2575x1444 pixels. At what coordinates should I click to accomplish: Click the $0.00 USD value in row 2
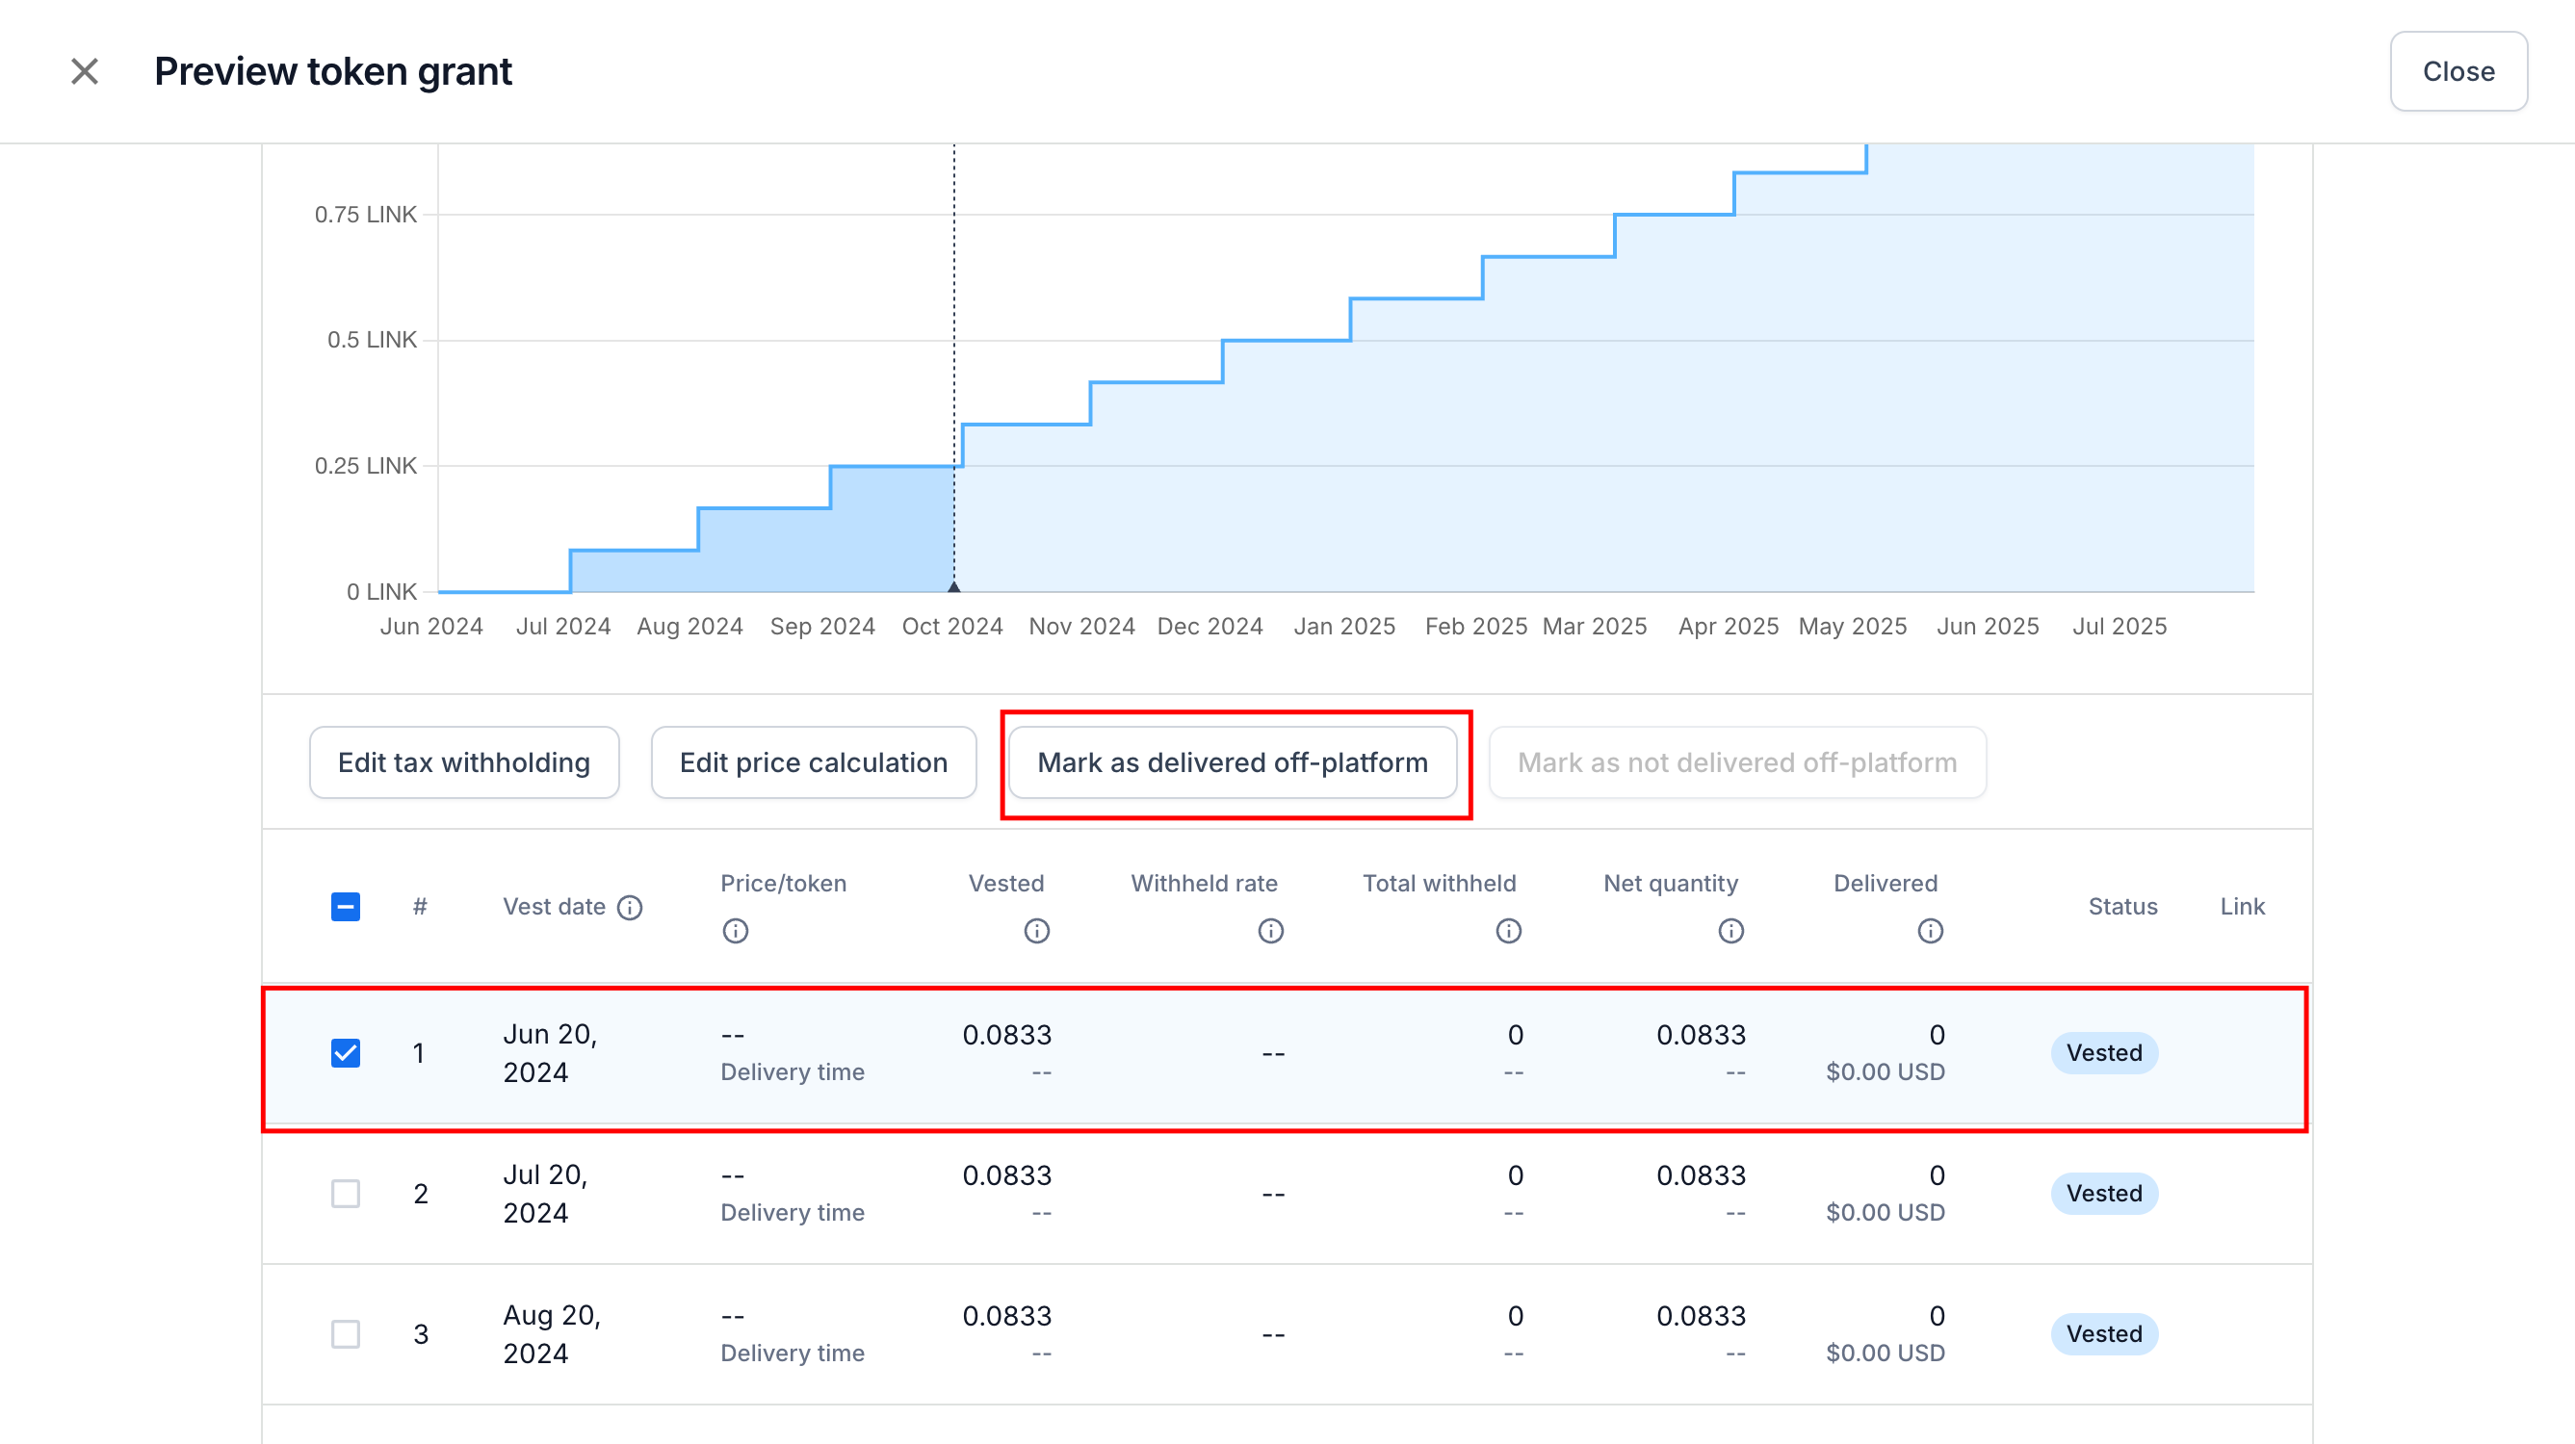(x=1886, y=1213)
